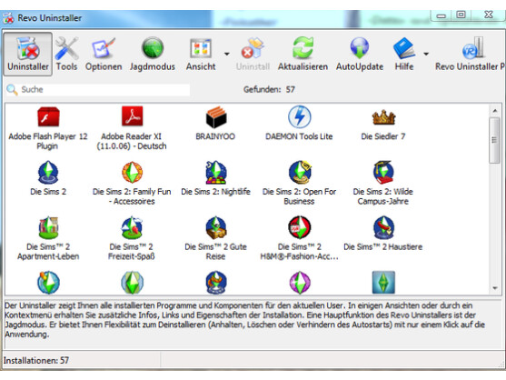Open Revo Uninstaller Pro toolbar item
The width and height of the screenshot is (506, 380).
(x=470, y=54)
